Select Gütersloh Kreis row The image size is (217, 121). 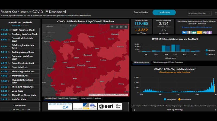point(20,67)
